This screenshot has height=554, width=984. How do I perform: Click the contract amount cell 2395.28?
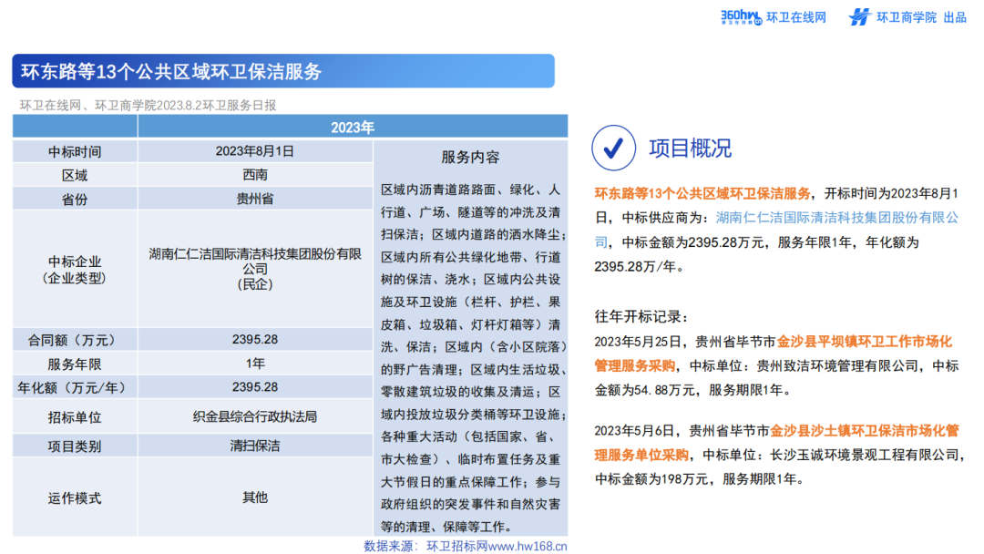coord(255,340)
